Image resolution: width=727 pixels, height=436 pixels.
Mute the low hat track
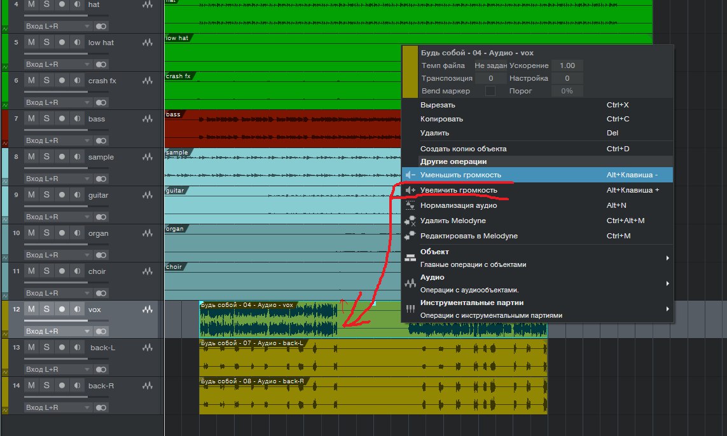[x=31, y=42]
